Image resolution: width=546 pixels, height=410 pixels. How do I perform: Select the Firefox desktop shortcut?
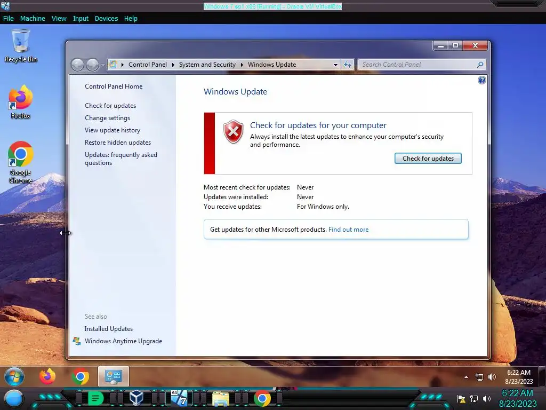[x=21, y=102]
